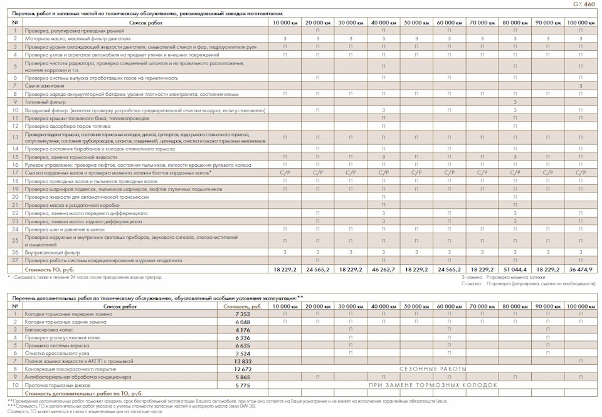Click price '12 672'
Viewport: 602px width, 417px height.
[243, 369]
